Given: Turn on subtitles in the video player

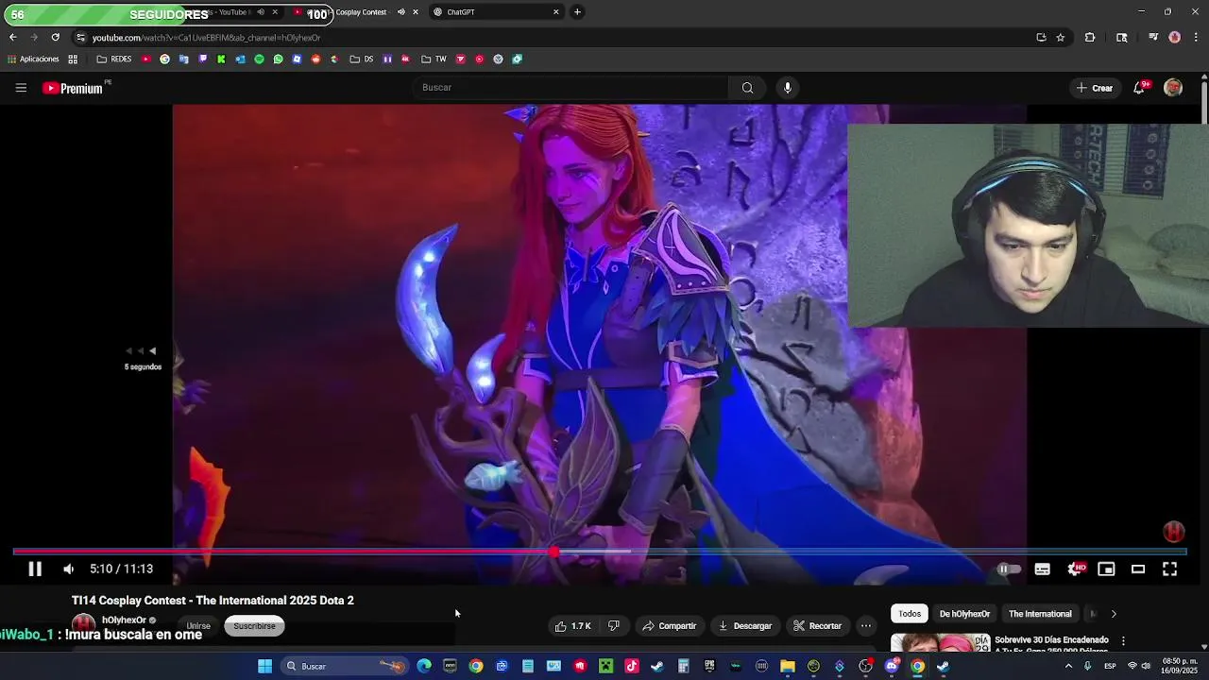Looking at the screenshot, I should pos(1042,569).
